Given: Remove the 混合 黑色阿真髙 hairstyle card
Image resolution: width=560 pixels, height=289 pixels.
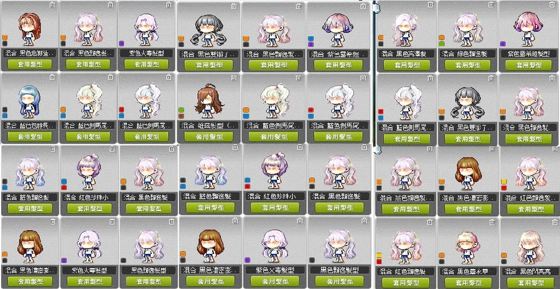Looking at the screenshot, I should coord(553,222).
